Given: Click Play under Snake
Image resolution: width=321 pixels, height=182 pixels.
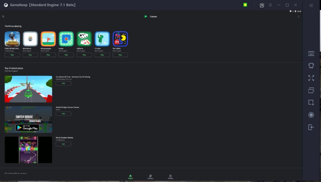Looking at the screenshot, I should tap(66, 55).
